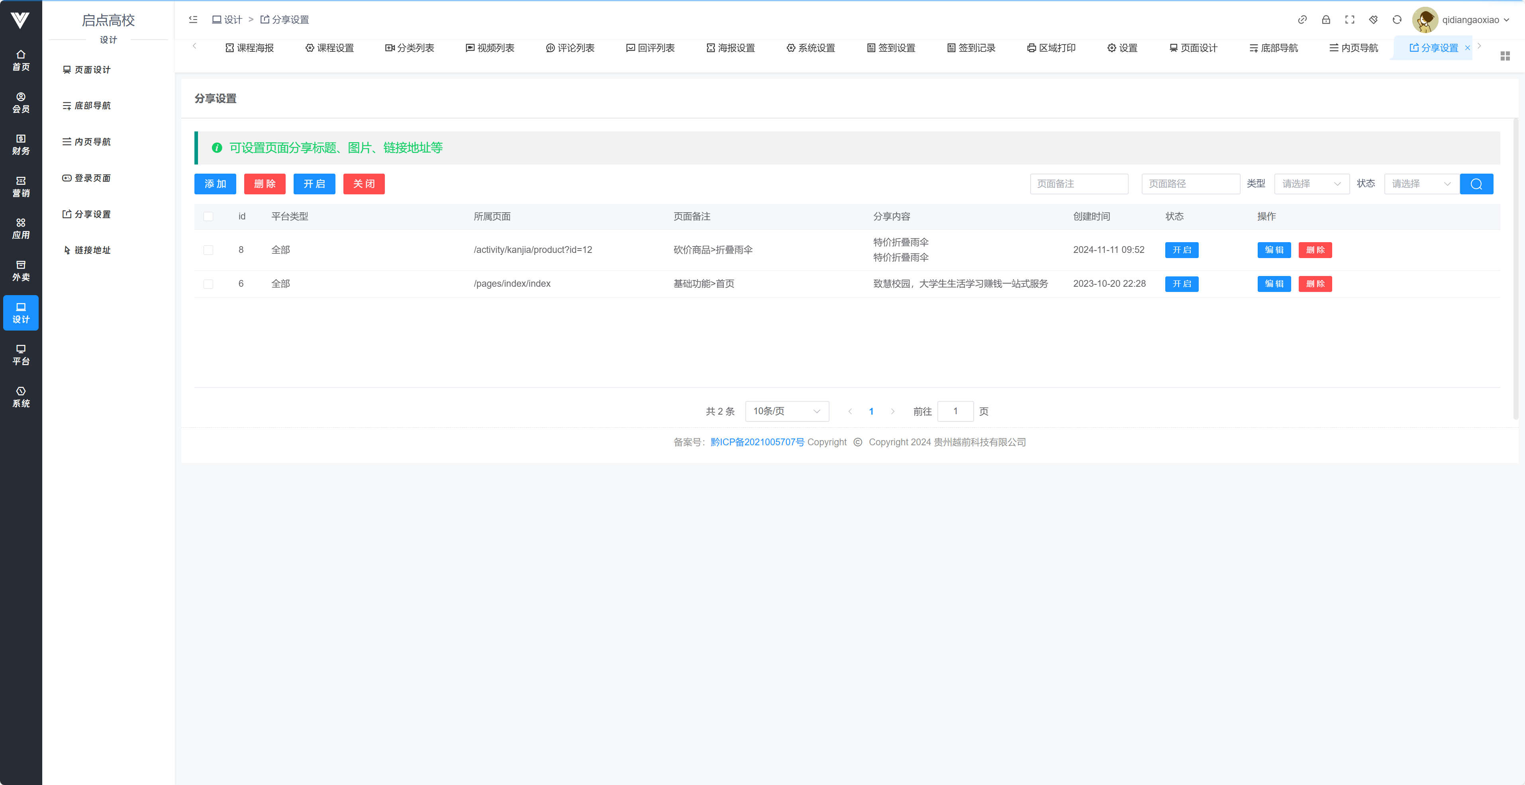Go to 财务 in left sidebar
This screenshot has height=785, width=1525.
(x=21, y=145)
